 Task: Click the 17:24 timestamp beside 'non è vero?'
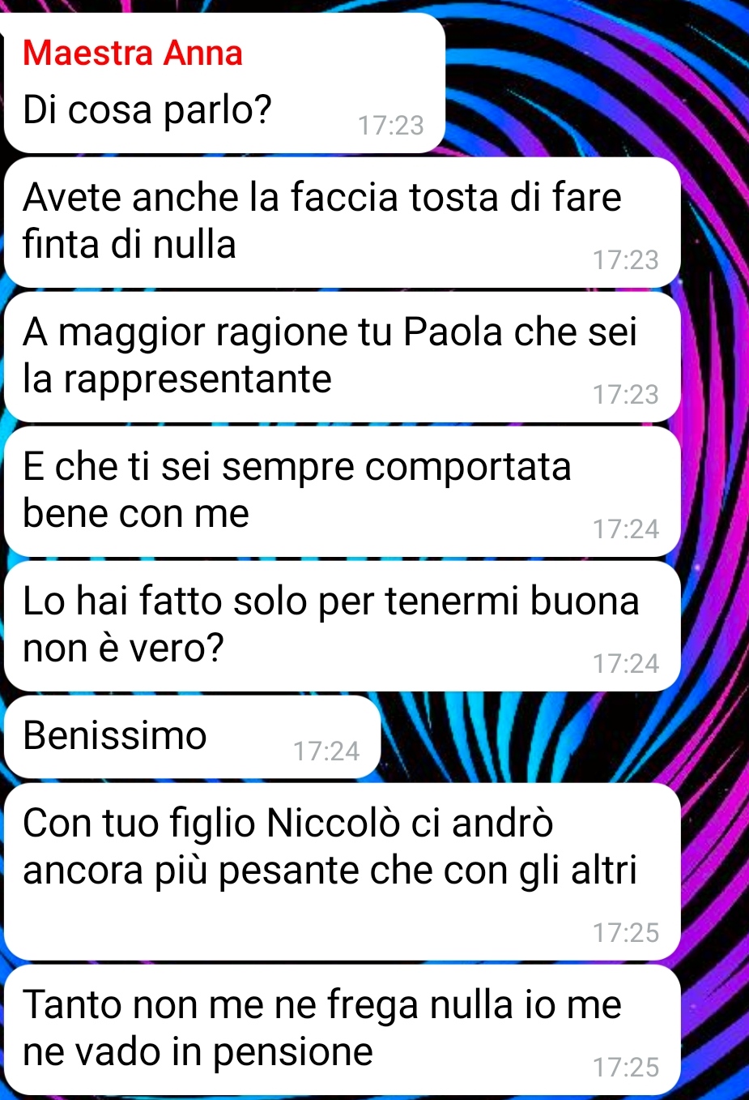coord(626,663)
